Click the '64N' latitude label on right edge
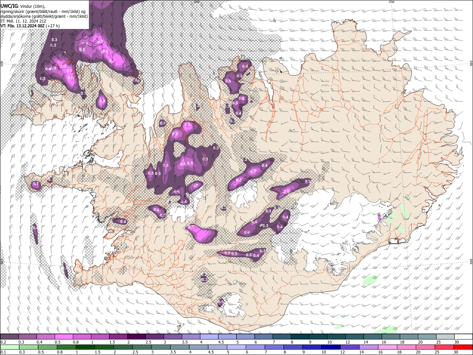 471,261
